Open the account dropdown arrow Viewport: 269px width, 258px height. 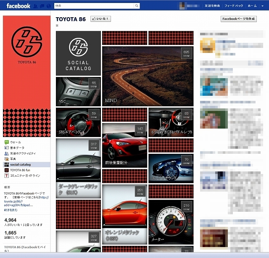click(262, 6)
